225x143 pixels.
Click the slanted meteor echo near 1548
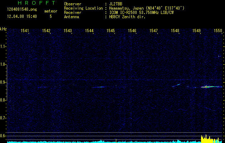pyautogui.click(x=176, y=85)
